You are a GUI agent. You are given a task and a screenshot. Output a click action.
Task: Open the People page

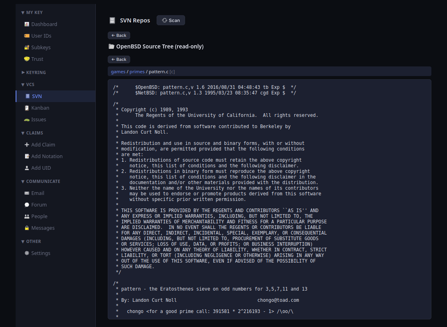point(56,217)
